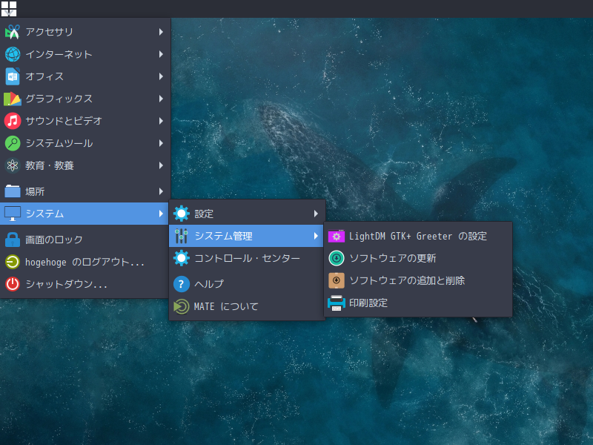The height and width of the screenshot is (445, 593).
Task: Click the main menu grid icon in the panel
Action: pos(9,9)
